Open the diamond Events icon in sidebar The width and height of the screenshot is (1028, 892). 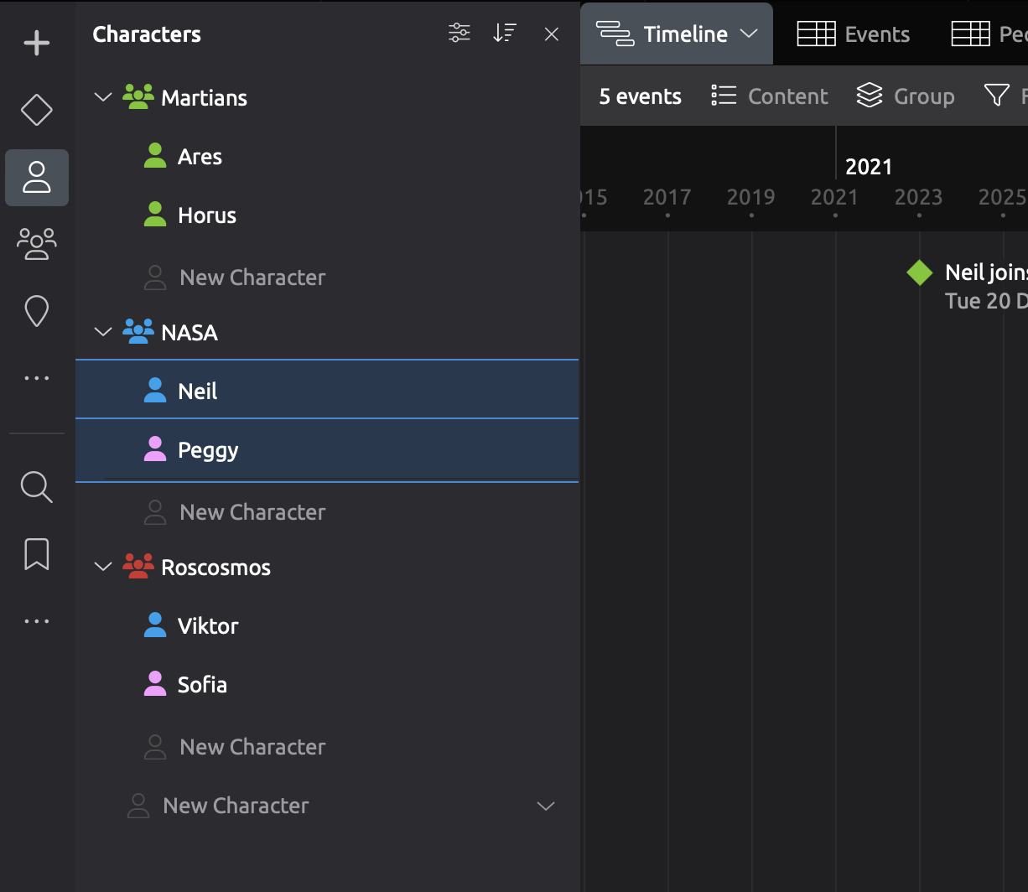[37, 110]
